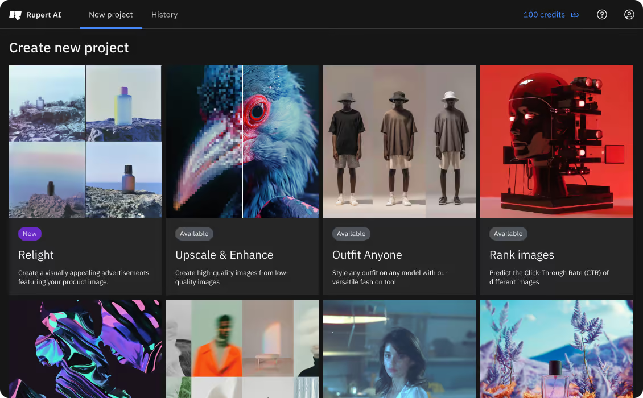Screen dimensions: 643x398
Task: Click the Relight description about advertisements
Action: [x=84, y=277]
